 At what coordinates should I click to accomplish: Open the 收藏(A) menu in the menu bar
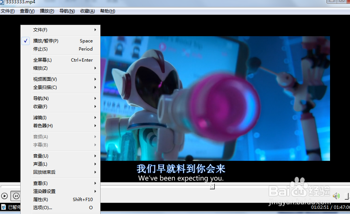coord(87,11)
